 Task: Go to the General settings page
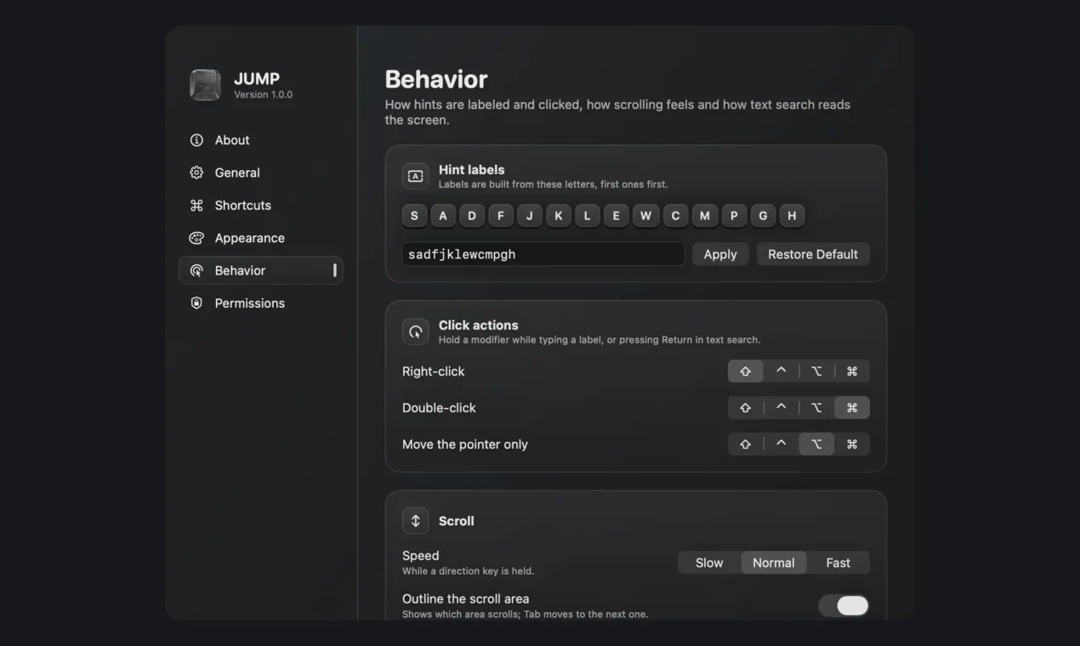pyautogui.click(x=261, y=173)
